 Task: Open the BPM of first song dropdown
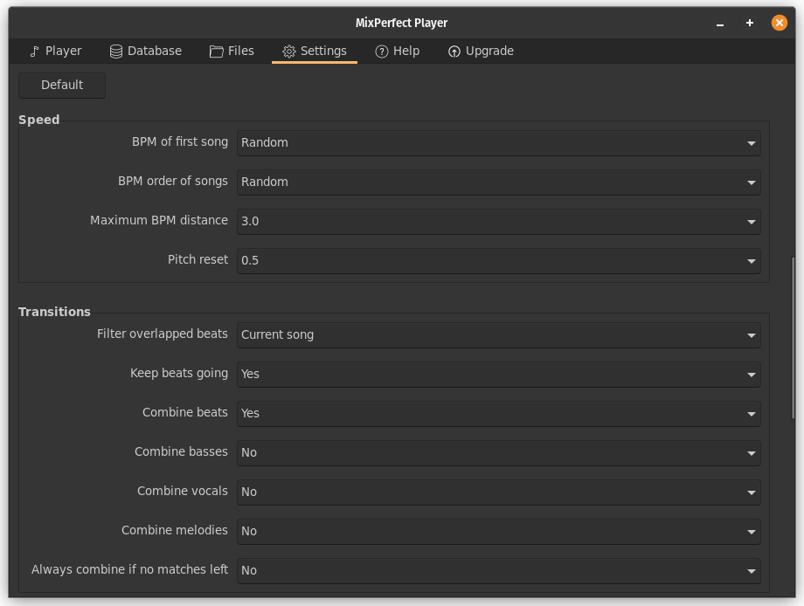coord(498,143)
